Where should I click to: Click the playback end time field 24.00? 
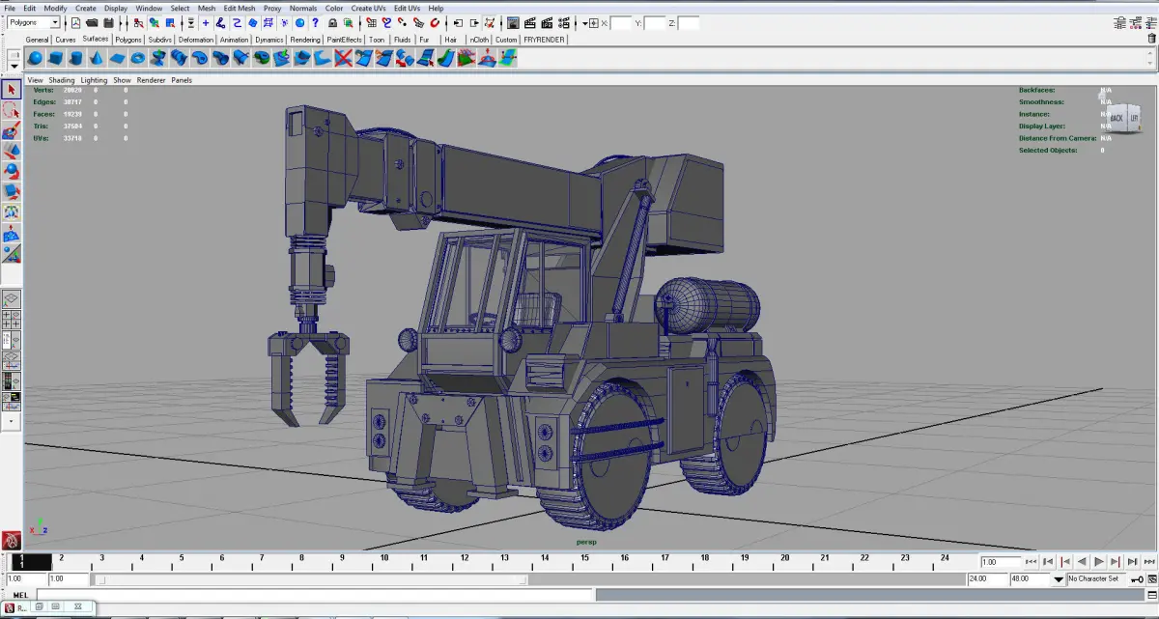[987, 579]
